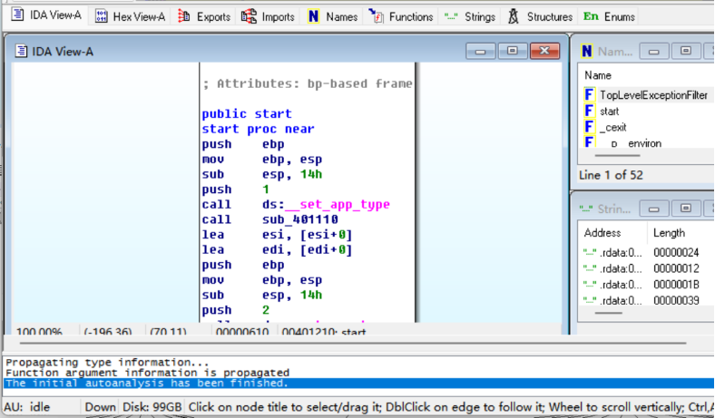Click the sub_401110 call target
Image resolution: width=715 pixels, height=418 pixels.
coord(300,219)
